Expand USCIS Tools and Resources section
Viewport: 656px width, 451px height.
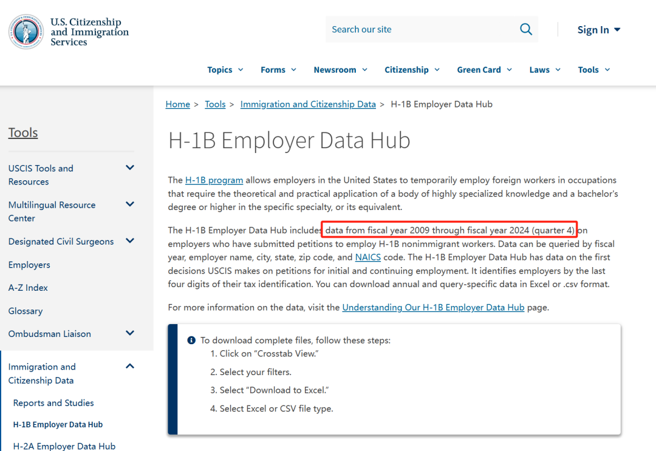pos(129,168)
